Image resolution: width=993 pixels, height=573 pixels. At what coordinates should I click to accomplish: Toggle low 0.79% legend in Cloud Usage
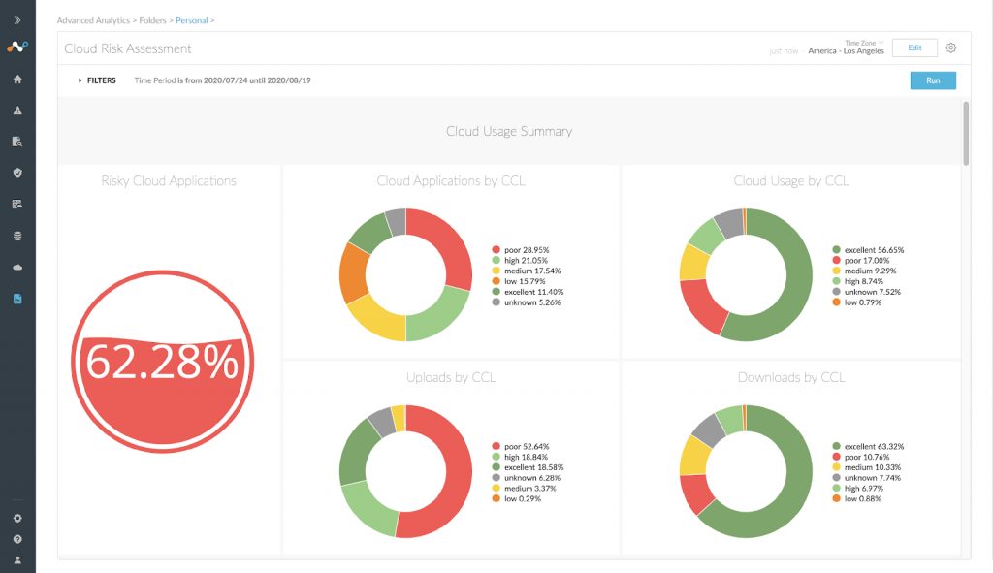click(x=857, y=302)
